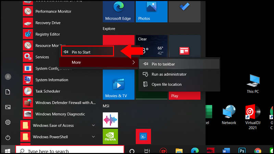Open the More submenu

pyautogui.click(x=99, y=62)
